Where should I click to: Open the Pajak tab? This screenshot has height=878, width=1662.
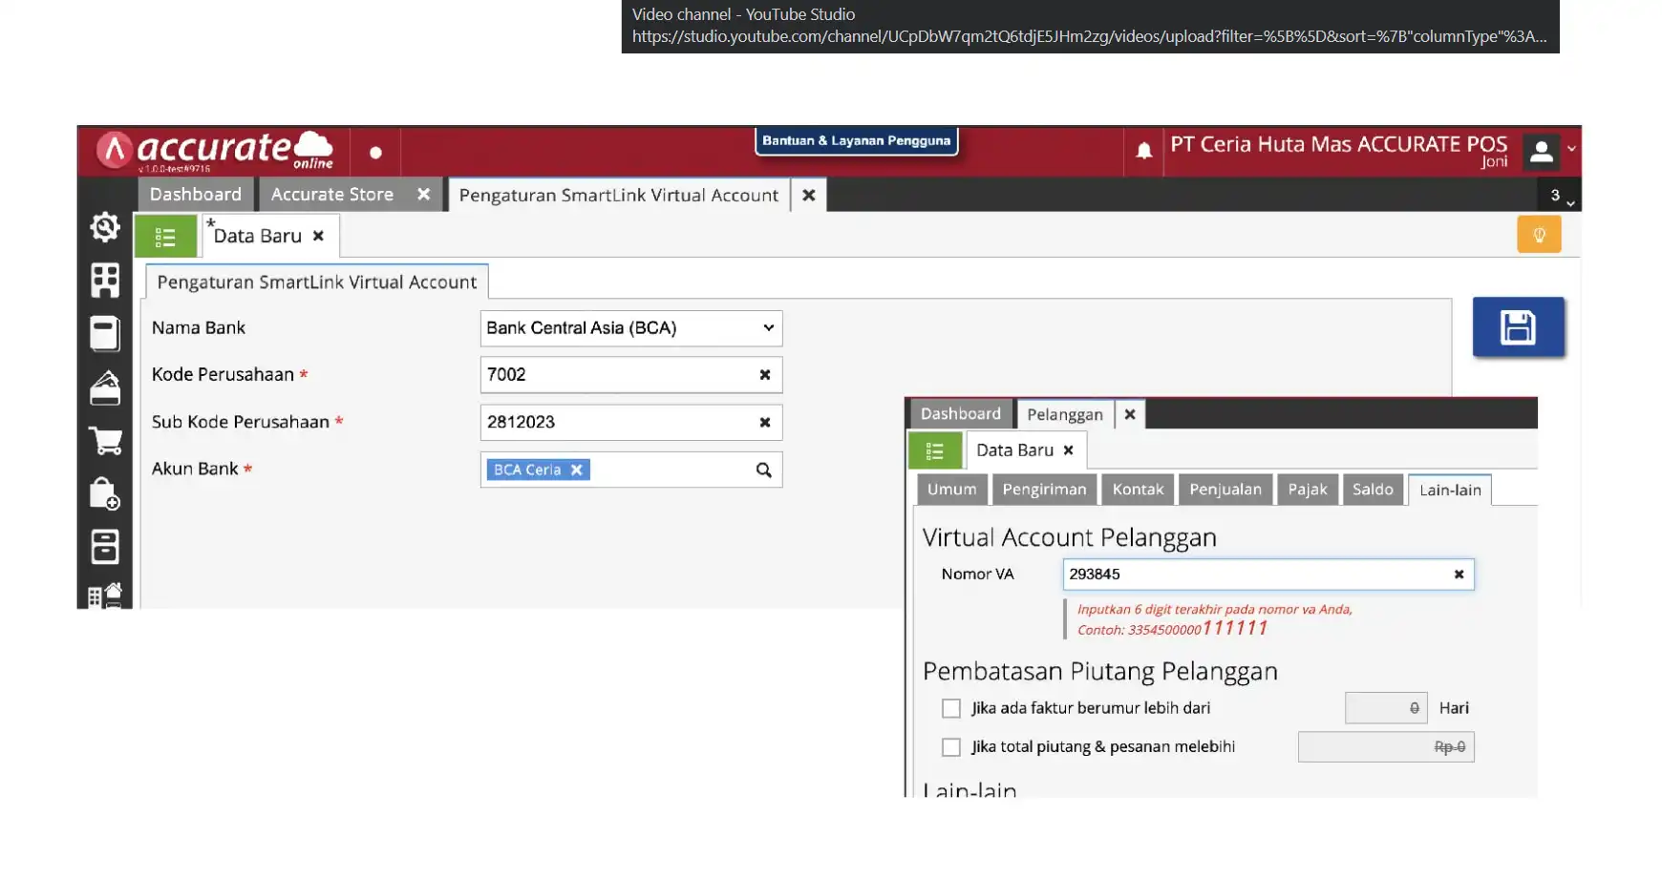pyautogui.click(x=1307, y=490)
